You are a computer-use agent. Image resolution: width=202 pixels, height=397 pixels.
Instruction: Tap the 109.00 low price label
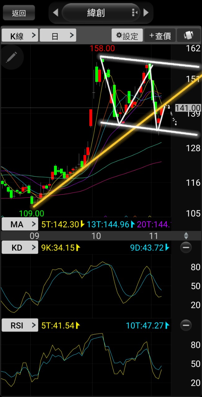tap(32, 213)
